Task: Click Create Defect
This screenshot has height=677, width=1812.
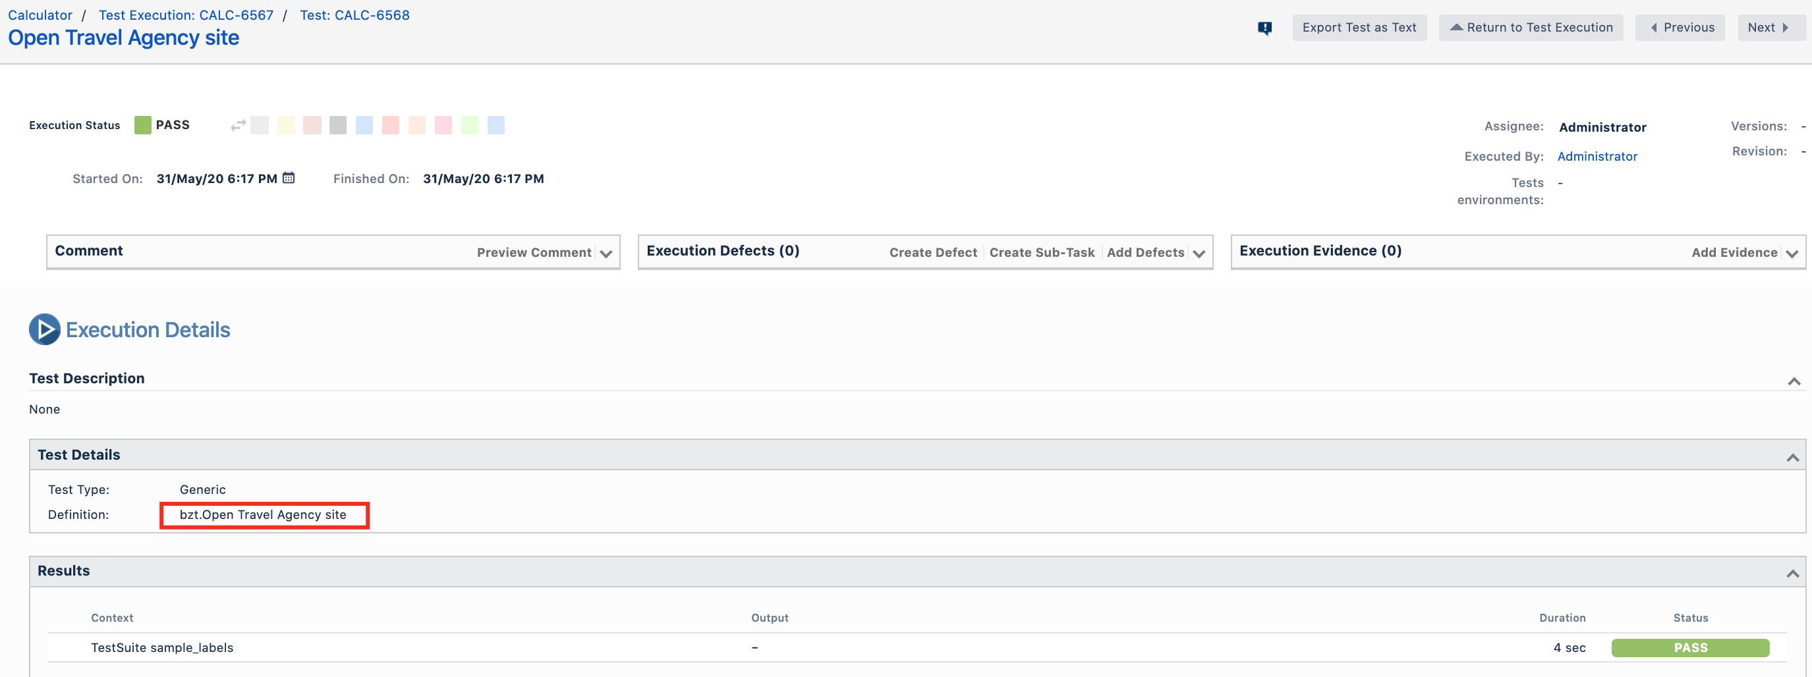Action: 933,252
